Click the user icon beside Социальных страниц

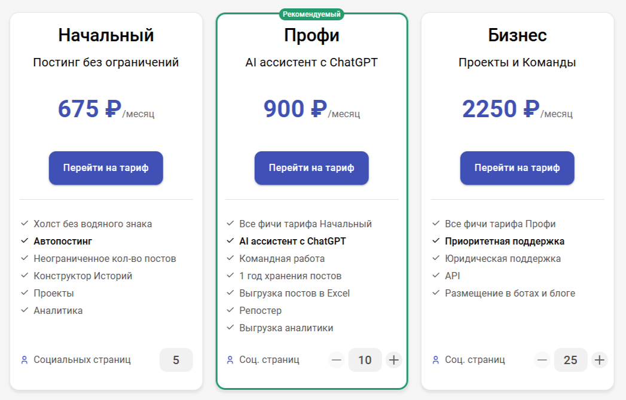pos(25,360)
